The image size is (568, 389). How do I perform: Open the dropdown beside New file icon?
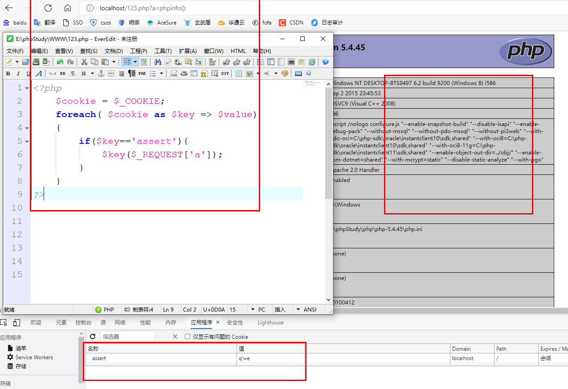17,62
